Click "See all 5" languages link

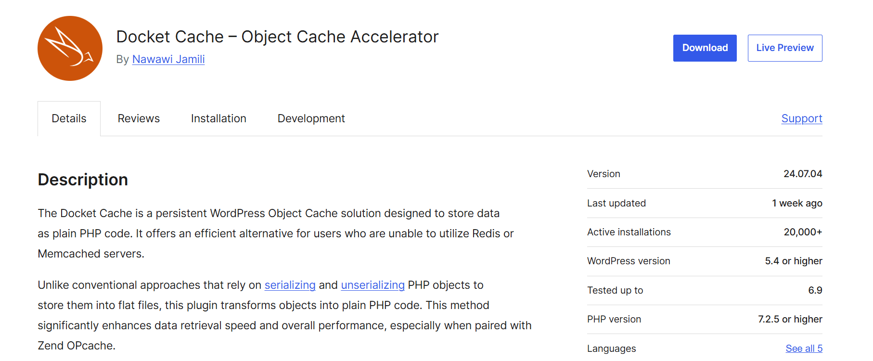(x=804, y=348)
